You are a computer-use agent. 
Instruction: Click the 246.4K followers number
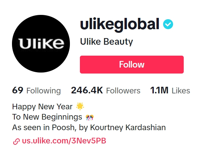click(x=87, y=90)
